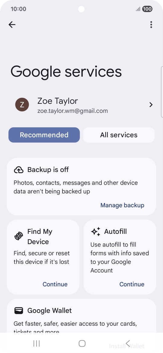Tap the Backup cloud icon

click(19, 170)
